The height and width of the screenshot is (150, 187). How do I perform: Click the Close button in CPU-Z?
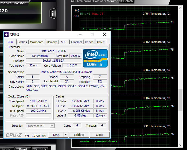click(99, 135)
